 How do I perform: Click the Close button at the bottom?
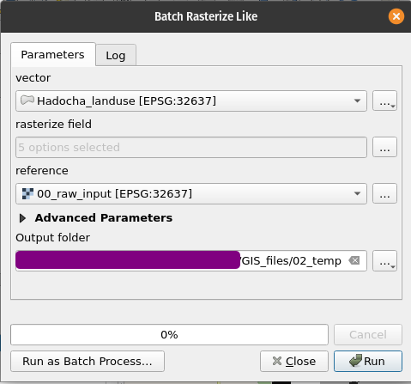pos(294,361)
